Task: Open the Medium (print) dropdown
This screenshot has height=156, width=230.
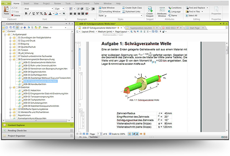Action: [x=106, y=31]
